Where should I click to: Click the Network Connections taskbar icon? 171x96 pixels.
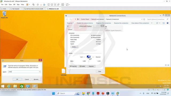(x=28, y=86)
